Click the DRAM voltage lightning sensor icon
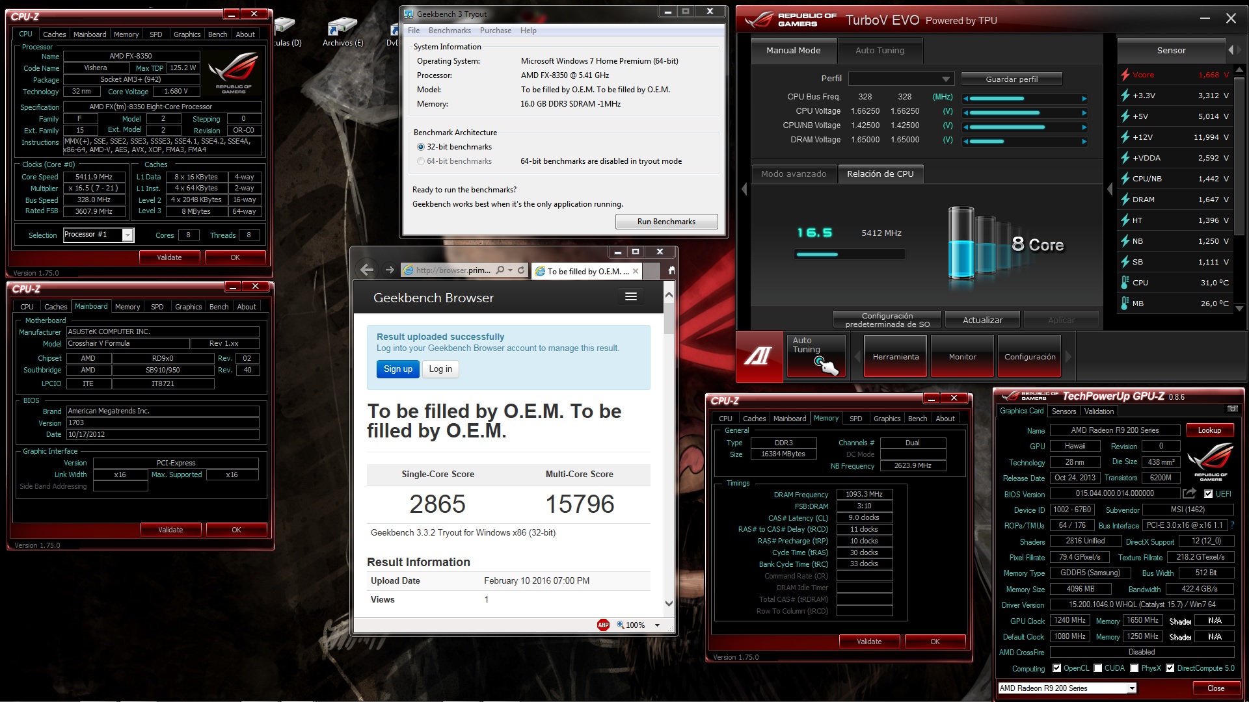The width and height of the screenshot is (1249, 702). tap(1125, 200)
